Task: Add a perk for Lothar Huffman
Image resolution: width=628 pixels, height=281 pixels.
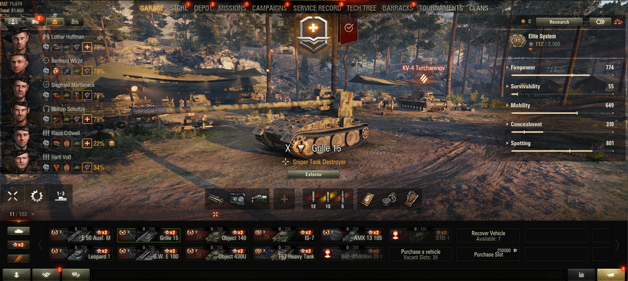Action: pyautogui.click(x=87, y=47)
